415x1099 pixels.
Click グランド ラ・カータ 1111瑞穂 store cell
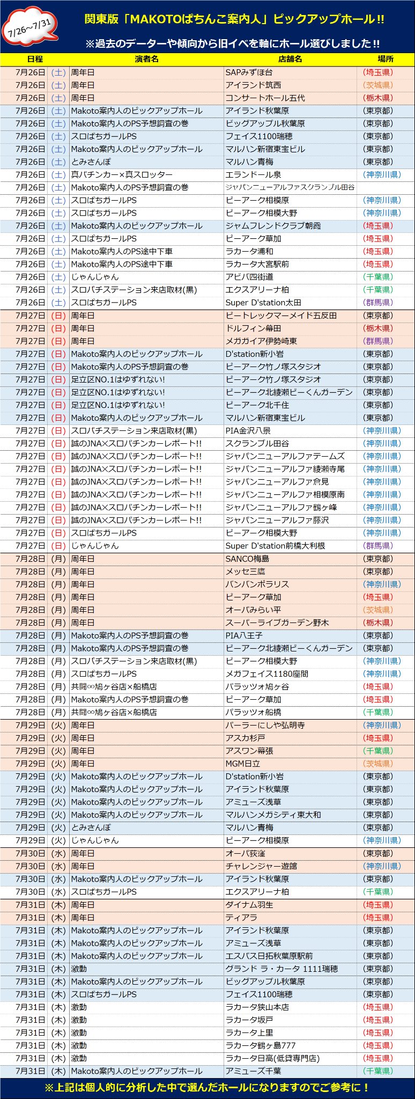[x=290, y=969]
